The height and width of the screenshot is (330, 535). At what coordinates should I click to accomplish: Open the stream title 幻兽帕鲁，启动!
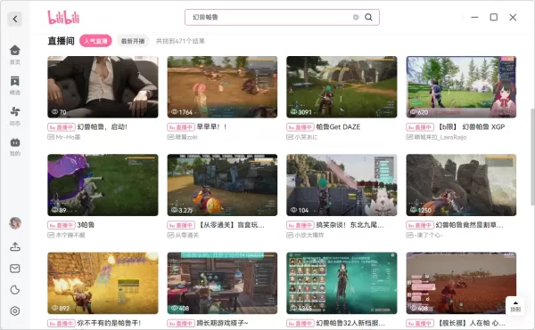pos(102,127)
